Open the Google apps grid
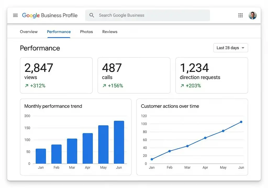Screen dimensions: 268x188 (241, 15)
